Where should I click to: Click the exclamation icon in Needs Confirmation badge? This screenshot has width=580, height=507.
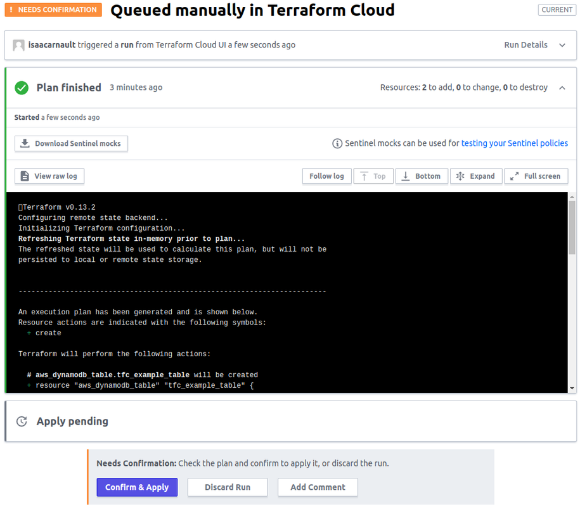click(x=11, y=10)
